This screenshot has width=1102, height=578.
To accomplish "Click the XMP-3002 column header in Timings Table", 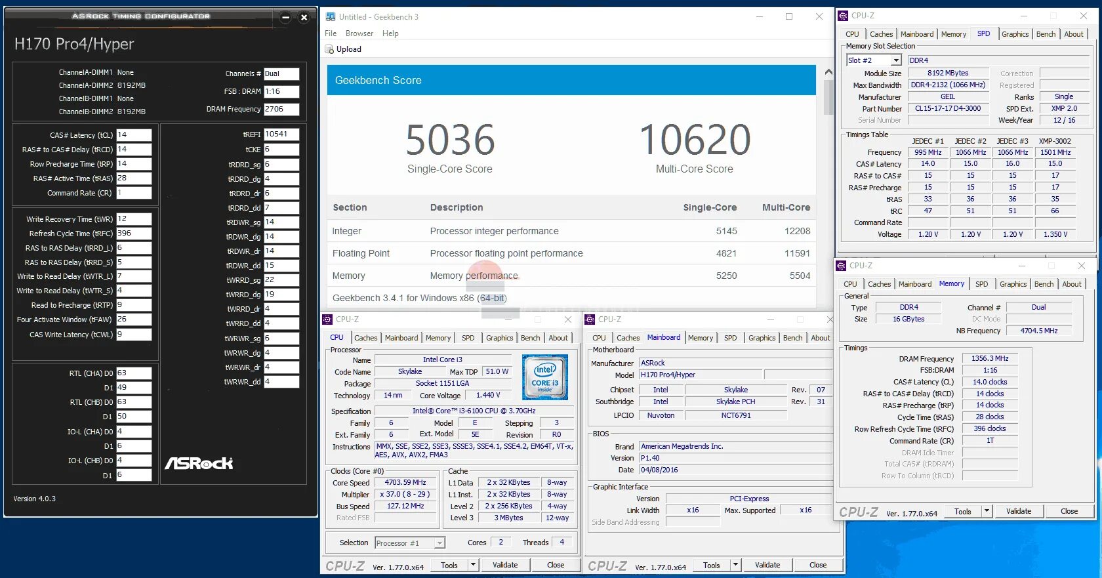I will click(x=1055, y=141).
